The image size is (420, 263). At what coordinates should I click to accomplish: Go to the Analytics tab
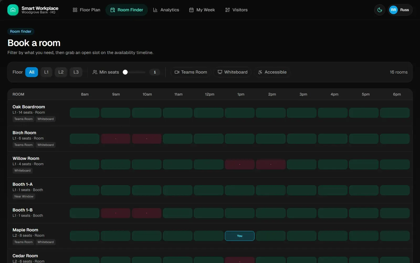pyautogui.click(x=166, y=10)
